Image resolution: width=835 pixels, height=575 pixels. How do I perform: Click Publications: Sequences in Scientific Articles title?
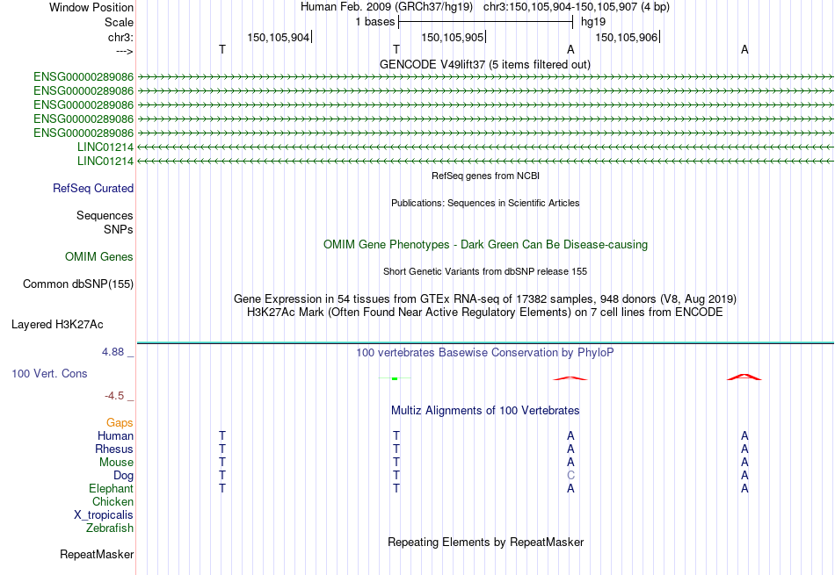pyautogui.click(x=485, y=203)
